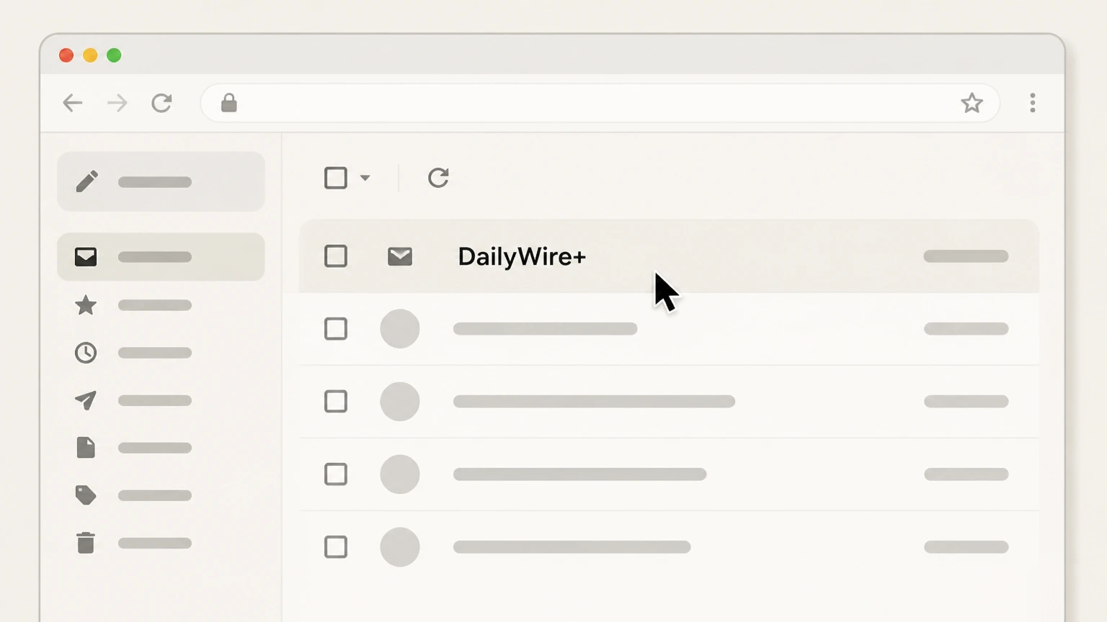1107x622 pixels.
Task: Open the DailyWire+ email
Action: click(x=669, y=256)
